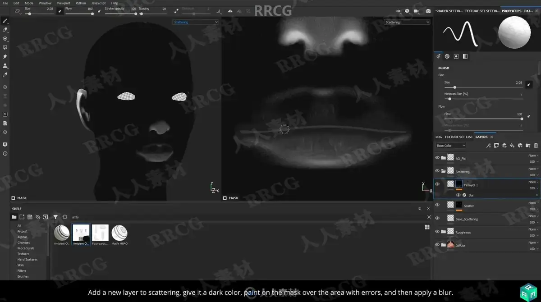This screenshot has width=541, height=302.
Task: Click the magic wand add-effect icon in Layers
Action: coord(488,146)
